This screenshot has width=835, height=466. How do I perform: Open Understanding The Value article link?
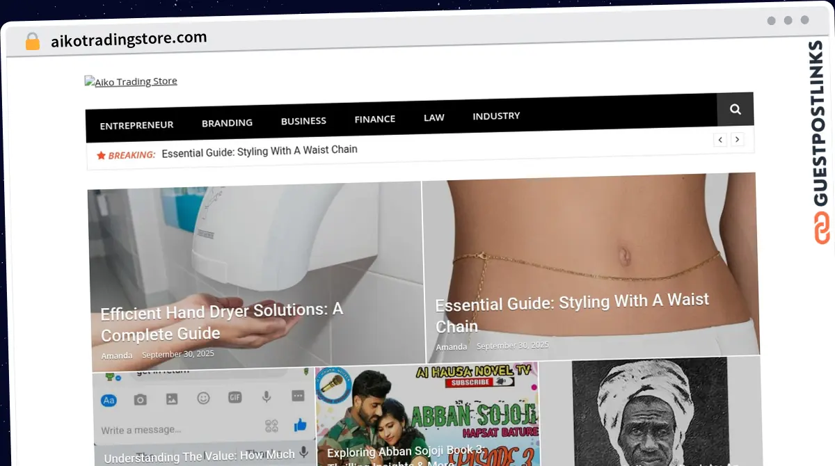pos(200,456)
